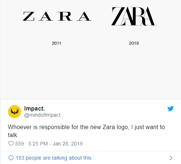The height and width of the screenshot is (164, 181).
Task: Click the 2011 year label
Action: [56, 43]
